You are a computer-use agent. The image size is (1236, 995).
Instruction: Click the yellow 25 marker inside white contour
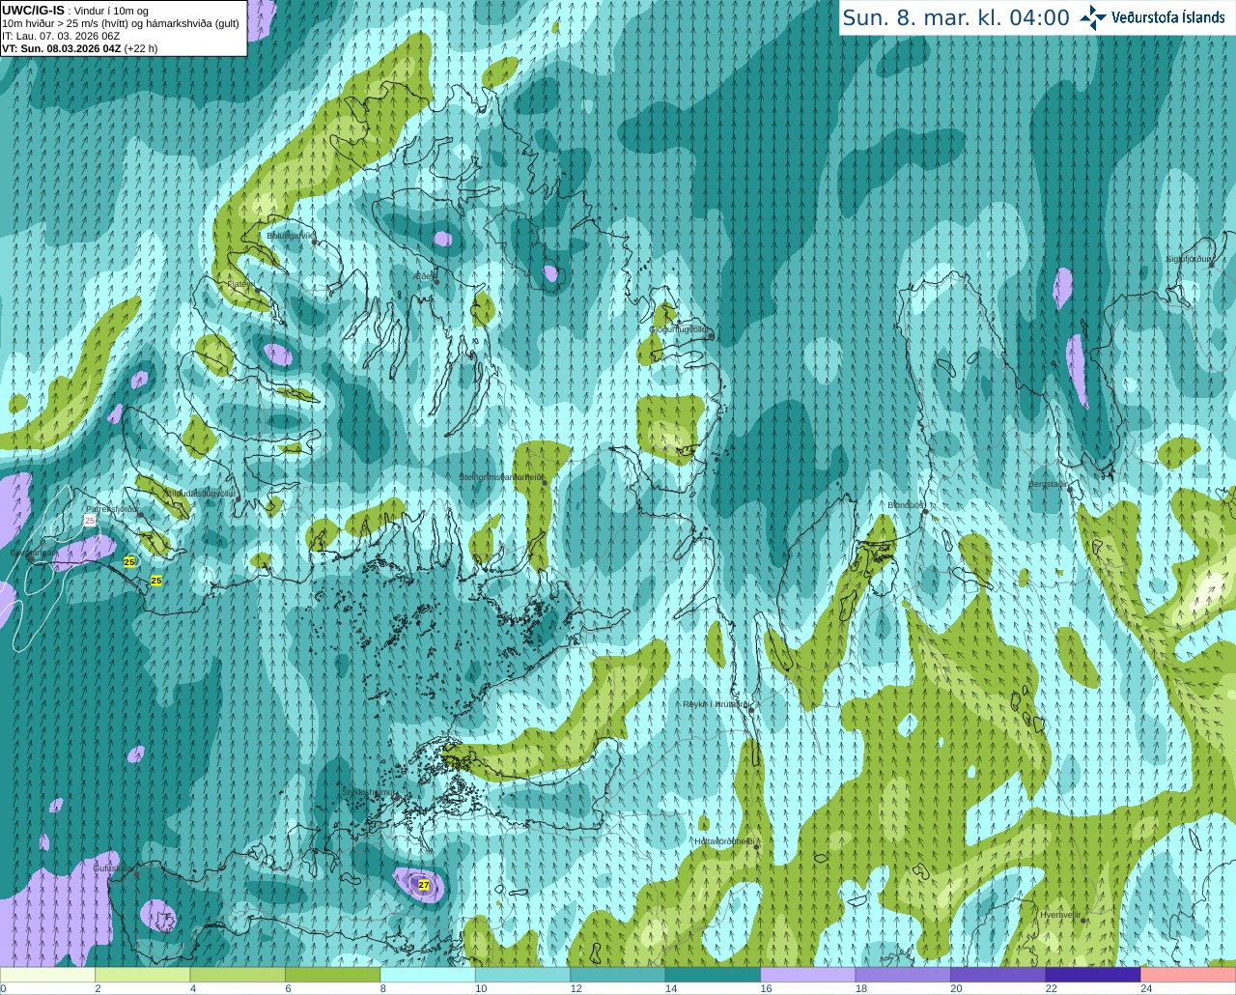pyautogui.click(x=129, y=561)
